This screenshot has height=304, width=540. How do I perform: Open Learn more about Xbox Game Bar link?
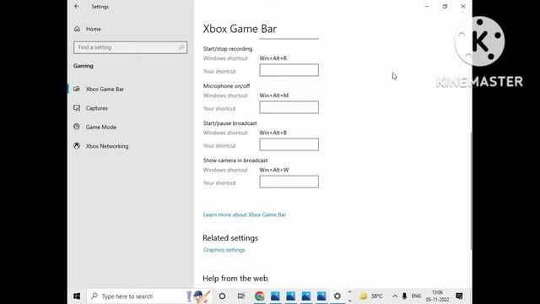click(x=244, y=214)
